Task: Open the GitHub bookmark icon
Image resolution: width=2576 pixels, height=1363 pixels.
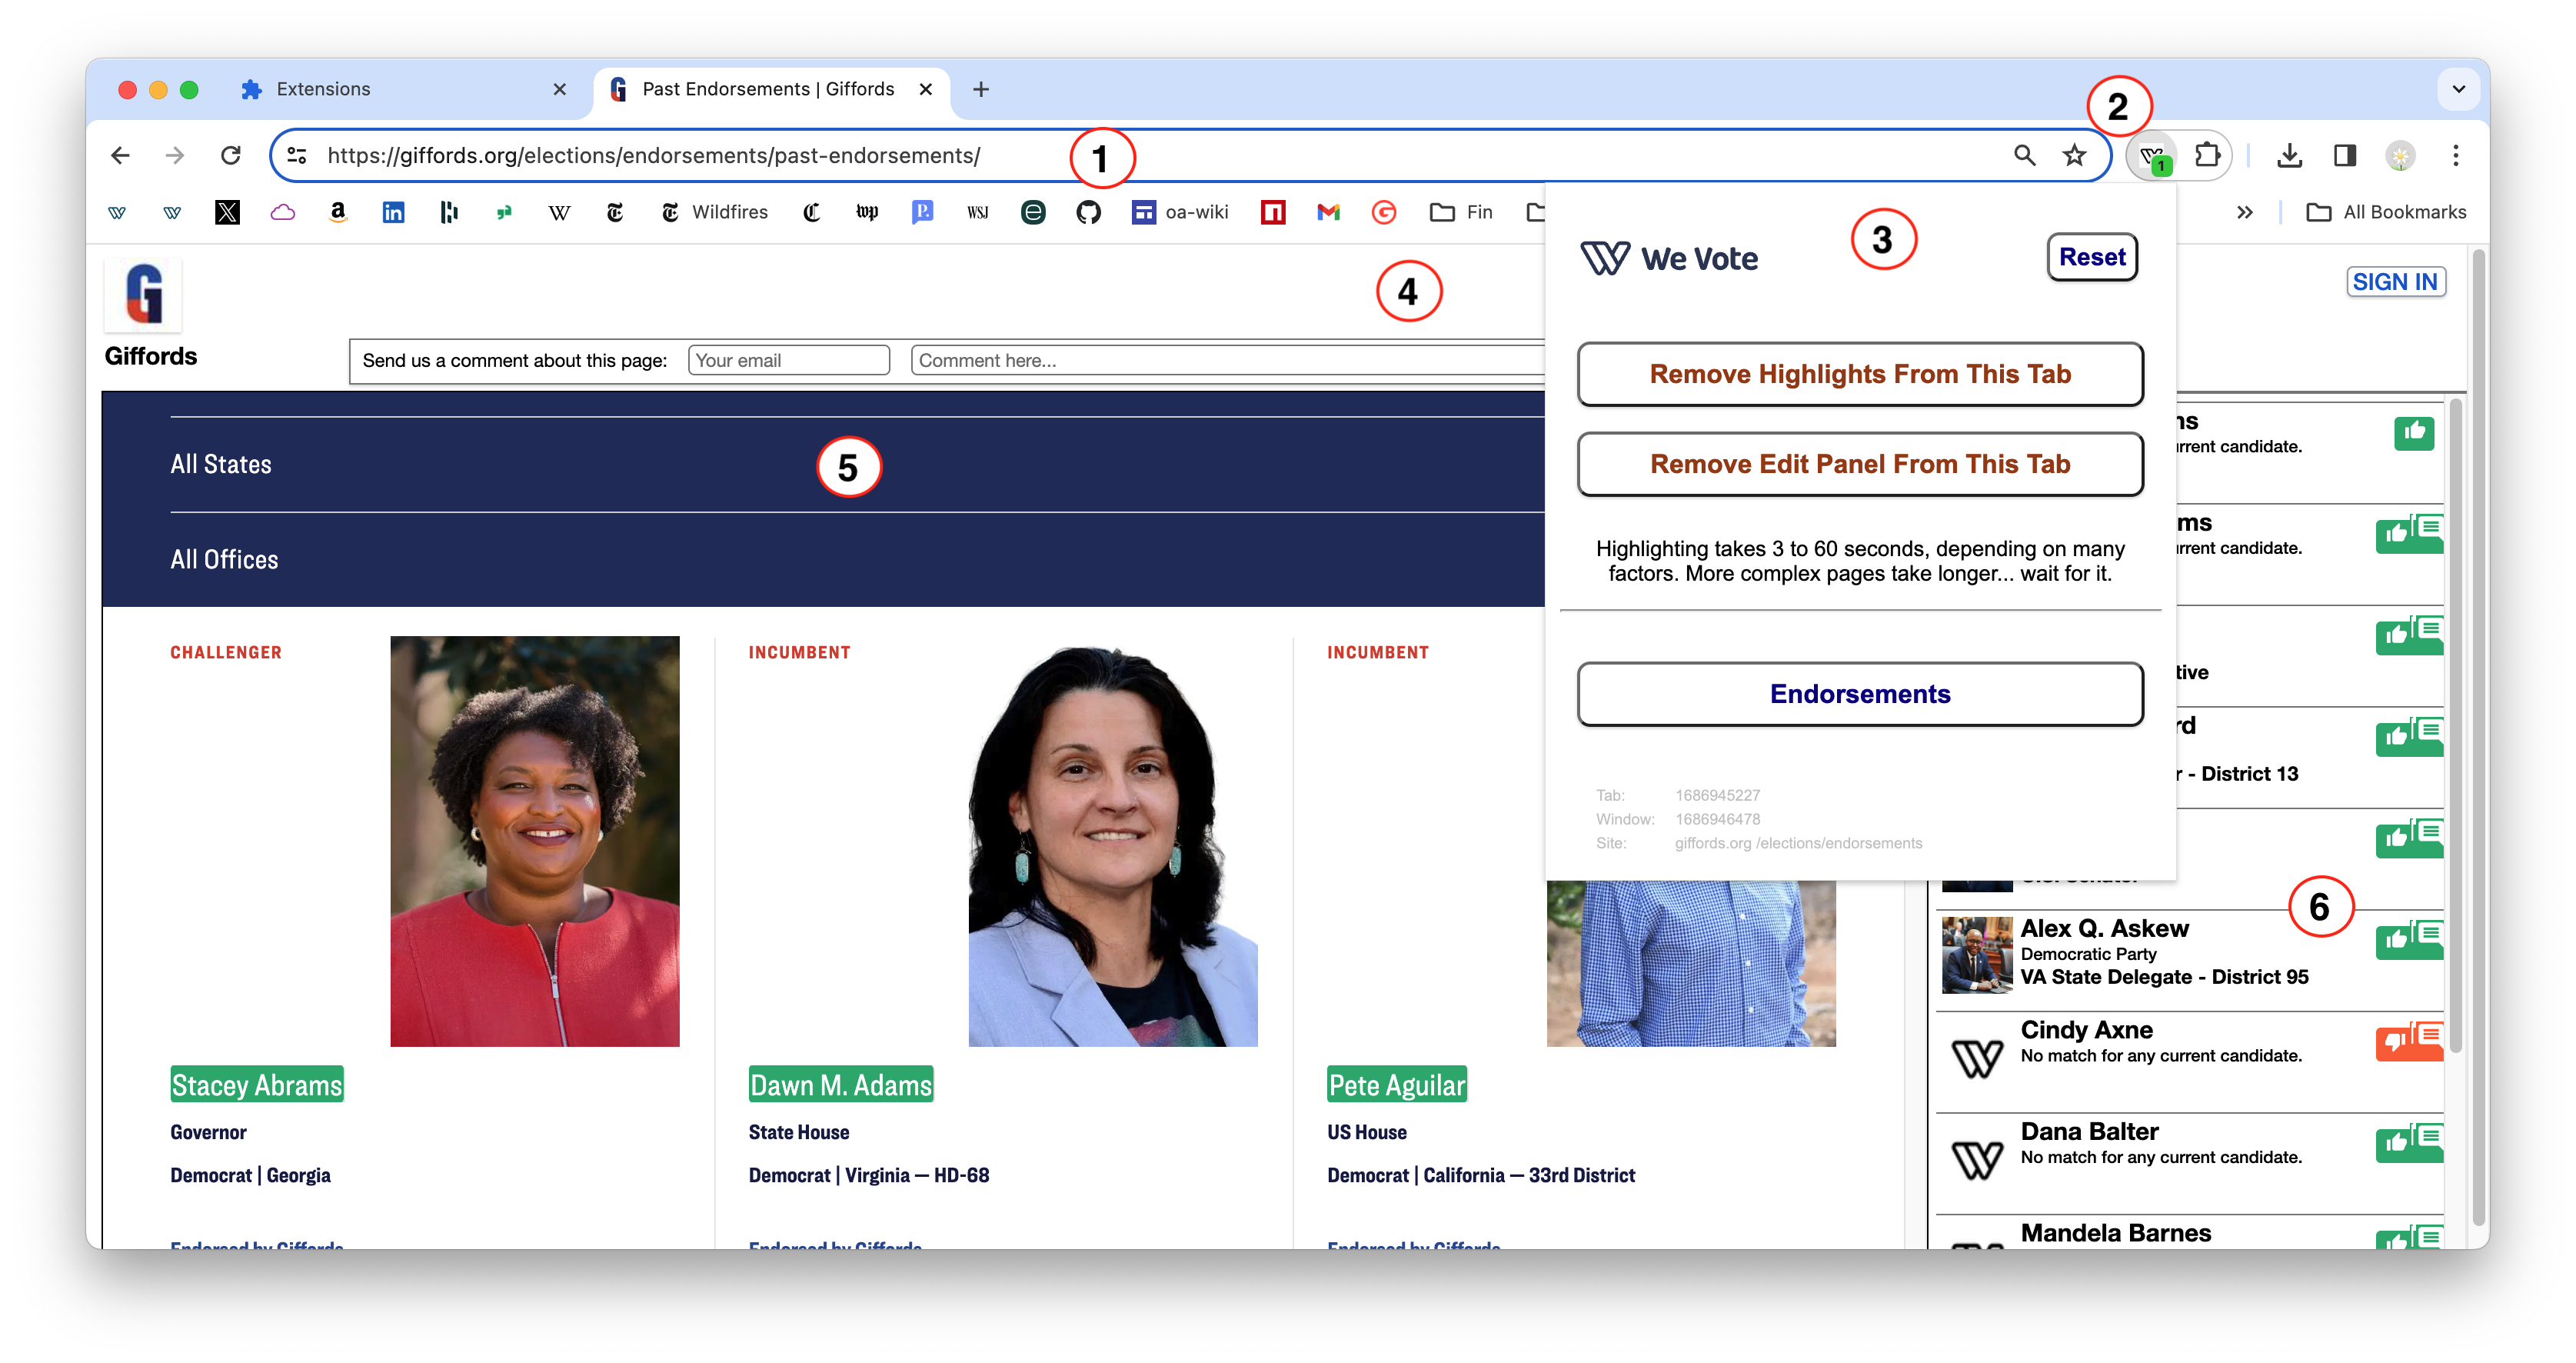Action: [1088, 212]
